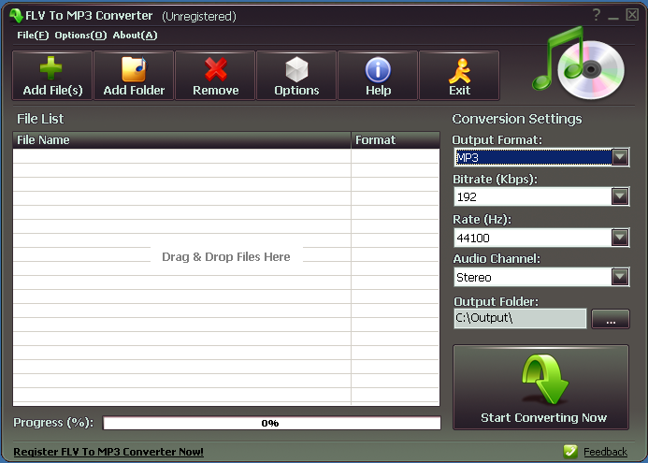Expand the Output Format dropdown arrow
The image size is (648, 463).
point(620,157)
